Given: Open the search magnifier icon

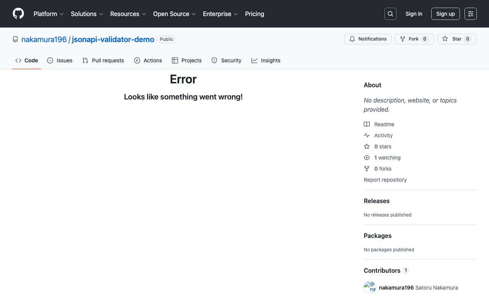Looking at the screenshot, I should click(x=390, y=14).
